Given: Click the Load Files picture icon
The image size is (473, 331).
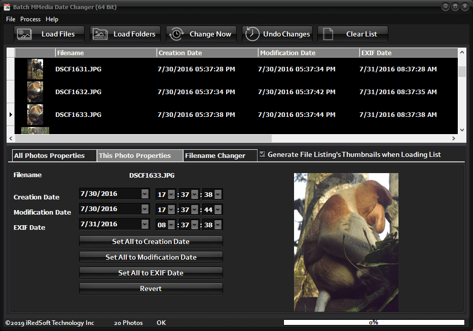Looking at the screenshot, I should [24, 34].
